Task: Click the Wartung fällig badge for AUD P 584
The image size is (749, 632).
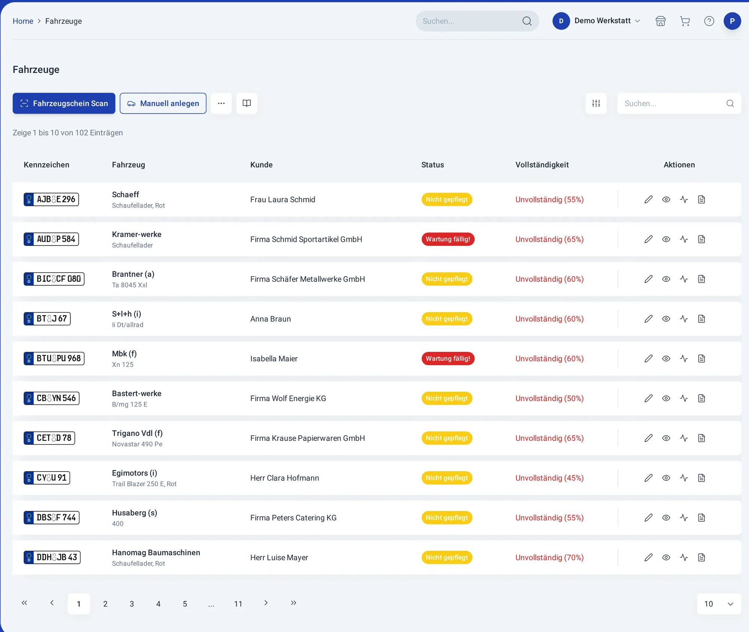Action: (x=448, y=239)
